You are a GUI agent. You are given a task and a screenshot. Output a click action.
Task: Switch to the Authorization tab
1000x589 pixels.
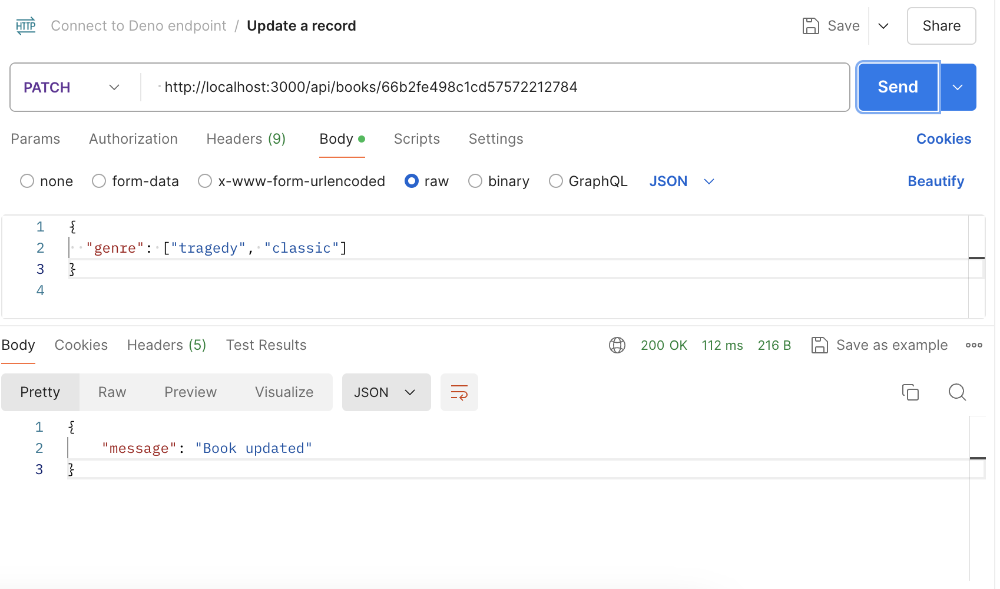133,139
